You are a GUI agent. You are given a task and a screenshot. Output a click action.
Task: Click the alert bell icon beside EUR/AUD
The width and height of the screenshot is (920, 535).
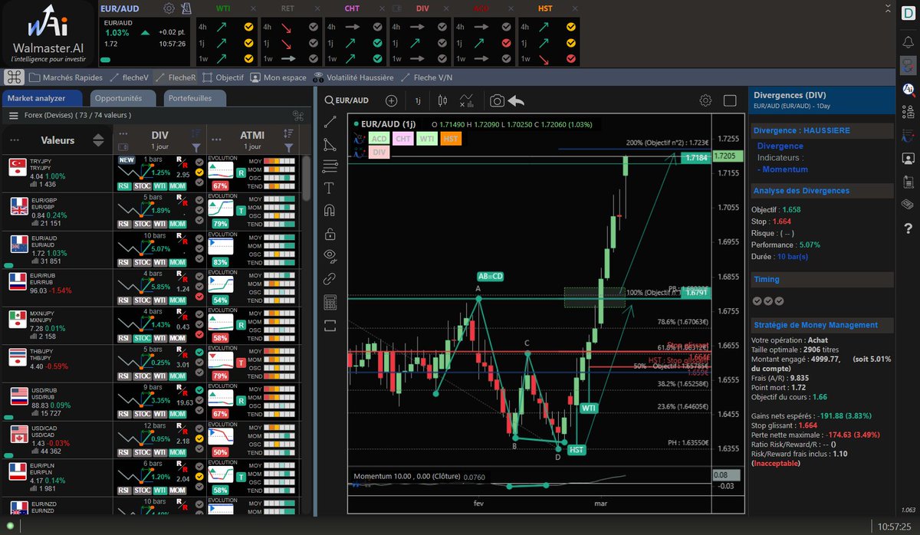pyautogui.click(x=187, y=8)
